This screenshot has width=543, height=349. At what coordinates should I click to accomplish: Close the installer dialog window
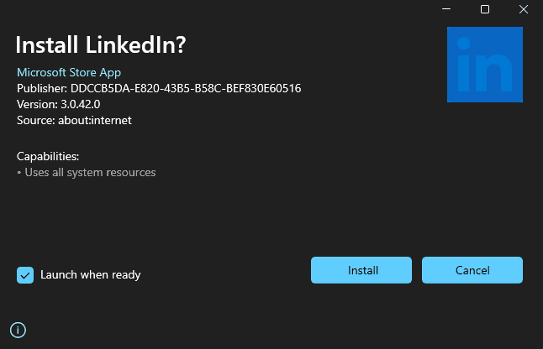pos(523,9)
